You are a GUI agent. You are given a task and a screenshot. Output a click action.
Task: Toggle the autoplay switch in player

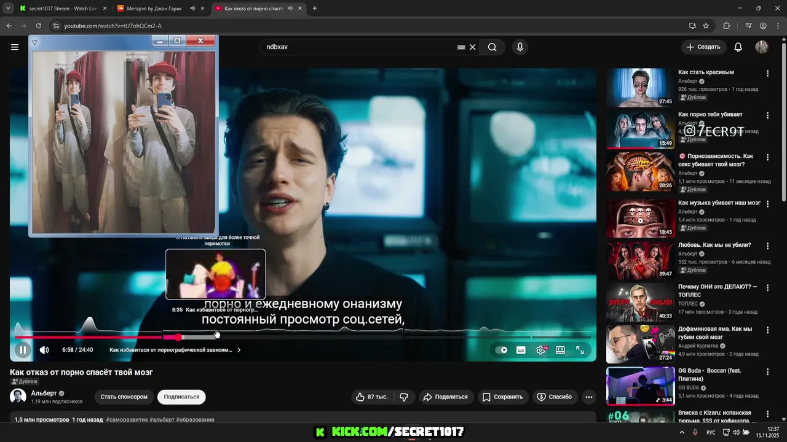[502, 350]
